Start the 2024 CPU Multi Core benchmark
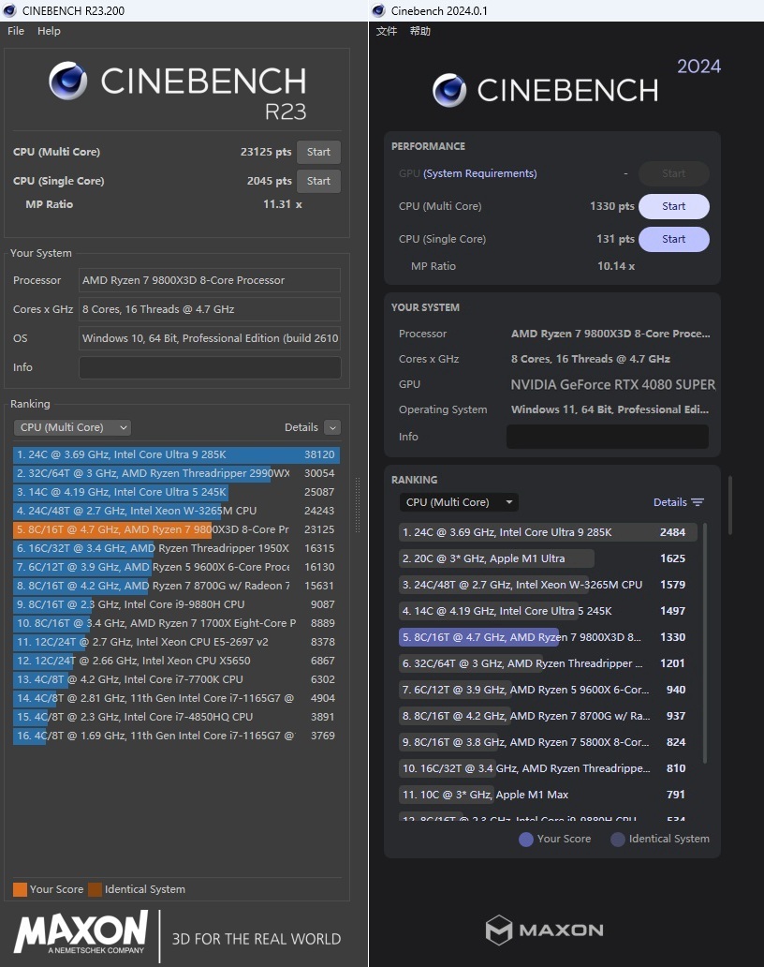764x967 pixels. 673,206
